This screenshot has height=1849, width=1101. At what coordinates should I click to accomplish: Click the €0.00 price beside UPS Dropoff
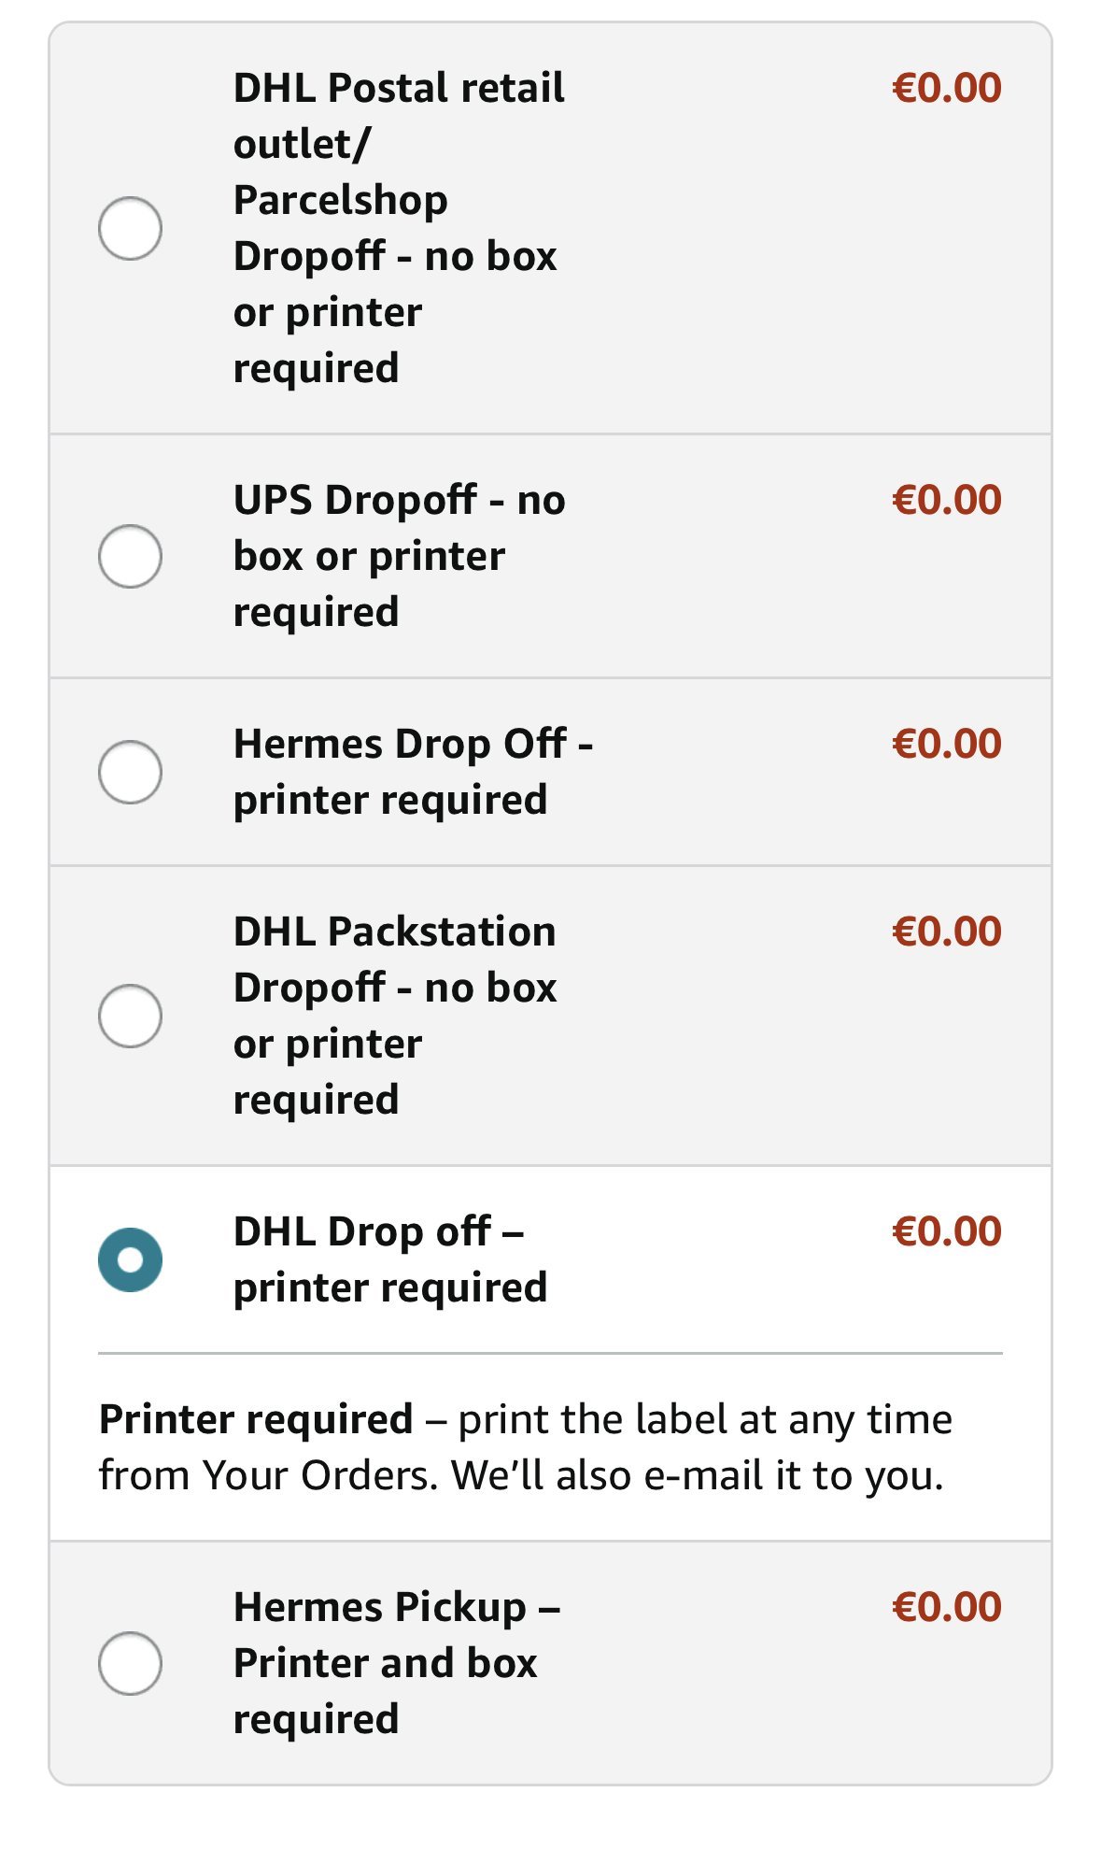[946, 500]
